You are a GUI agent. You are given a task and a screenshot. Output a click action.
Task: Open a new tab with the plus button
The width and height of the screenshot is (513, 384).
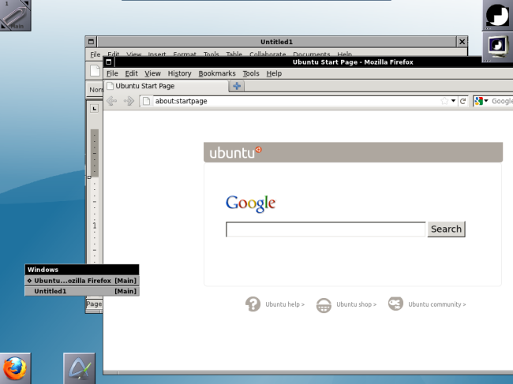(x=237, y=86)
